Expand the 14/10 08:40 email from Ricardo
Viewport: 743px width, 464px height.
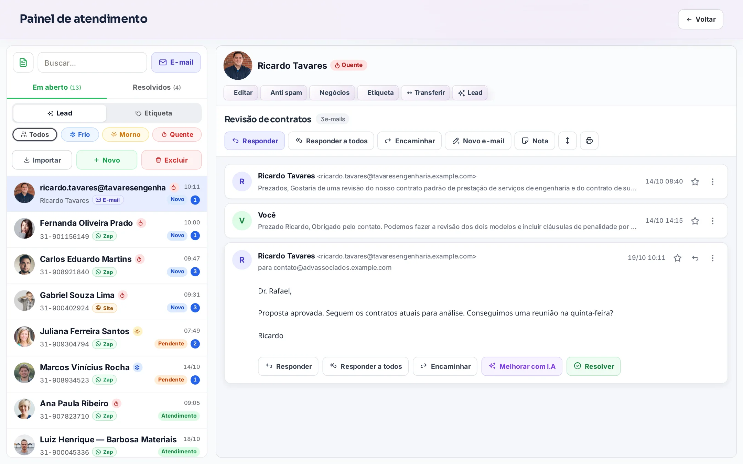click(x=476, y=181)
